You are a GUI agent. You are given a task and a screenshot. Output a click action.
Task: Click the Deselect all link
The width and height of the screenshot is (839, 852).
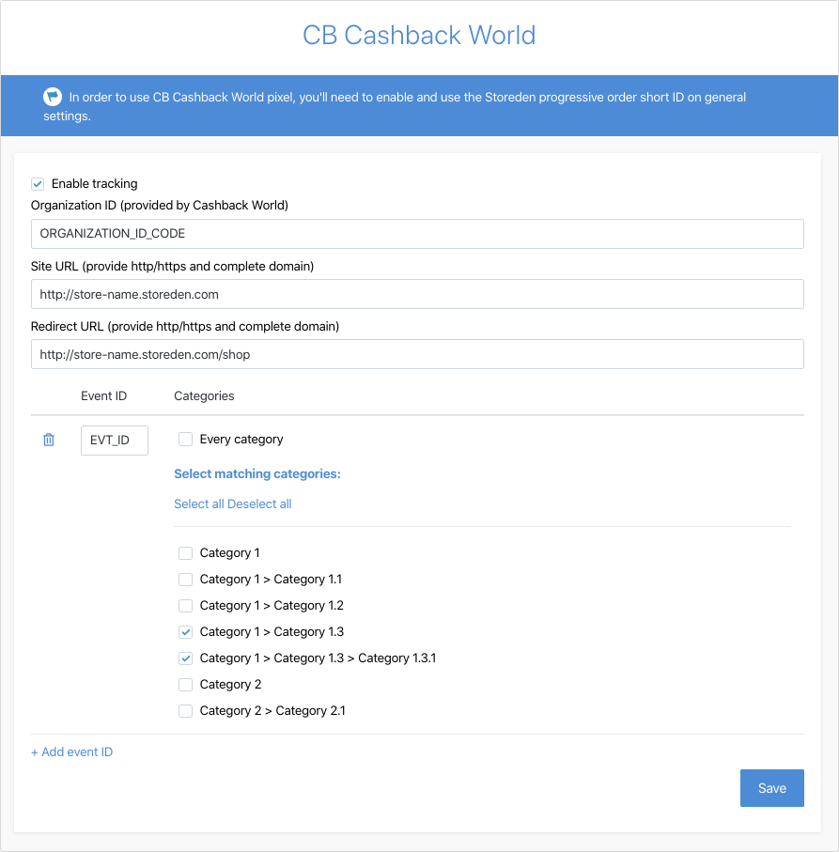(x=257, y=503)
